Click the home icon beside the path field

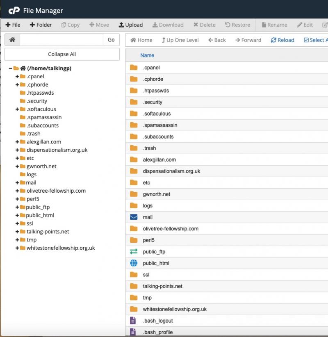(12, 40)
